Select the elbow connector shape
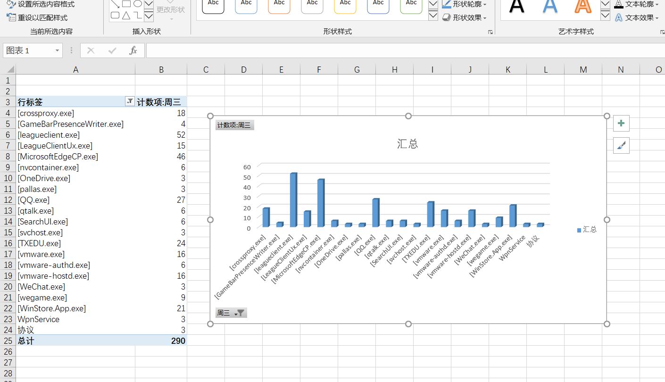 (137, 16)
